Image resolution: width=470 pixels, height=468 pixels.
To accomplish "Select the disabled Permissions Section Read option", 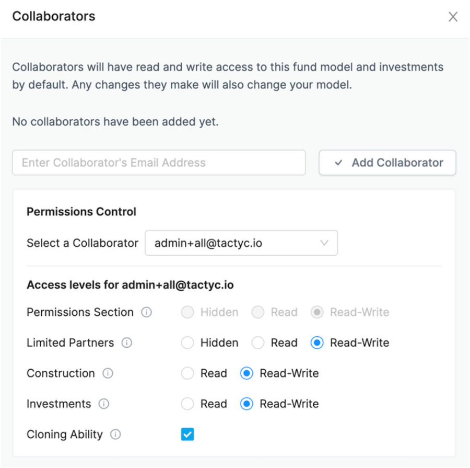I will 258,312.
